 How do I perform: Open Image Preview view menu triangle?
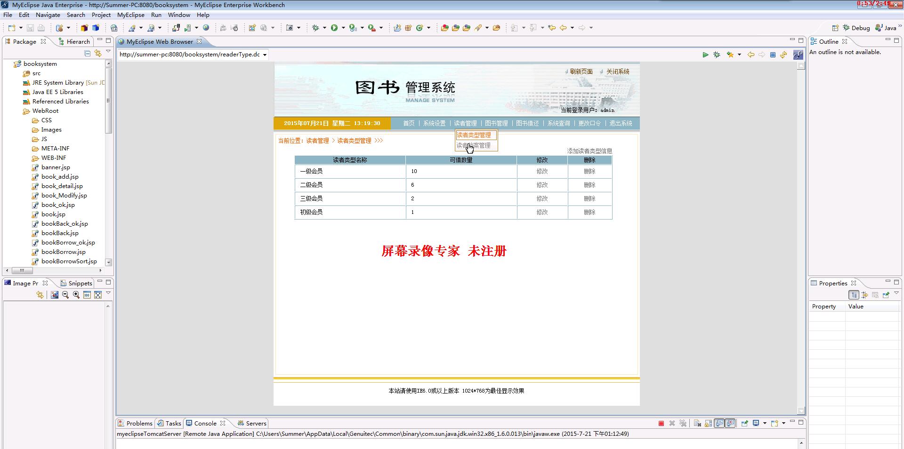pyautogui.click(x=108, y=293)
